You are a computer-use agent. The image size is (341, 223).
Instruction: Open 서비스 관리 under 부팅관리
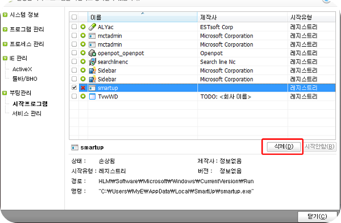point(27,113)
